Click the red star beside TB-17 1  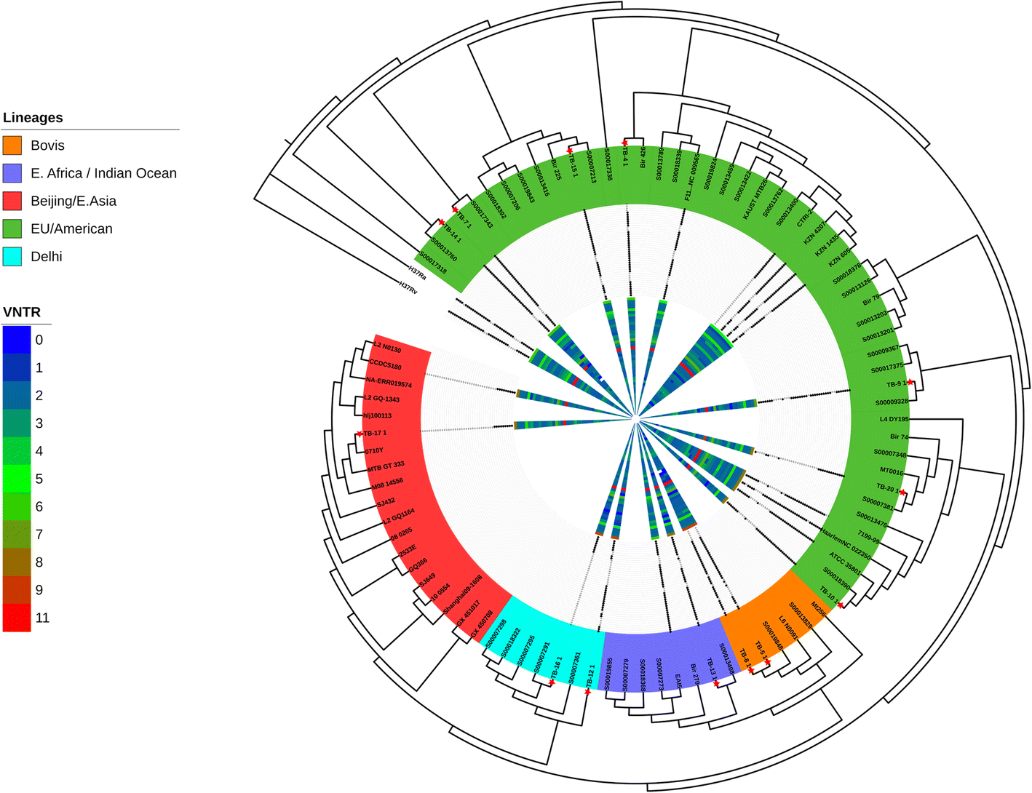tap(360, 434)
